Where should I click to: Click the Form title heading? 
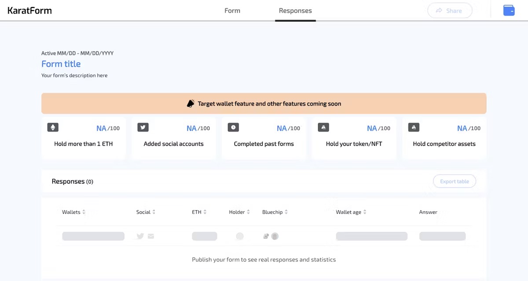tap(61, 64)
